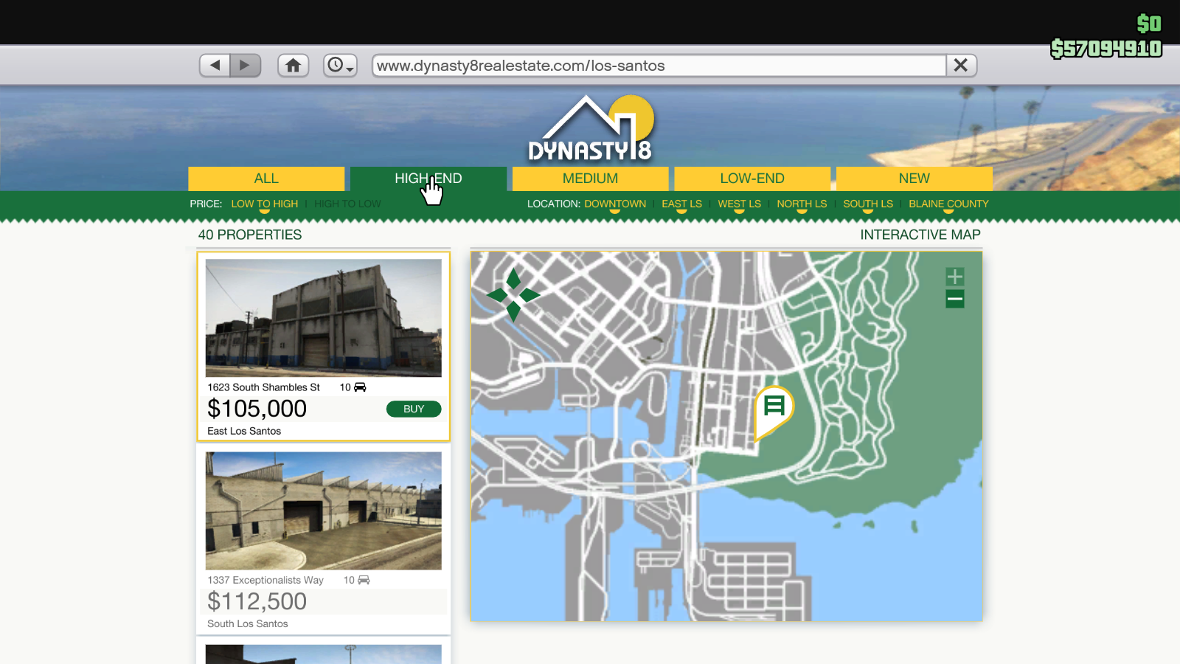
Task: Click the Dynasty 8 logo
Action: [591, 129]
